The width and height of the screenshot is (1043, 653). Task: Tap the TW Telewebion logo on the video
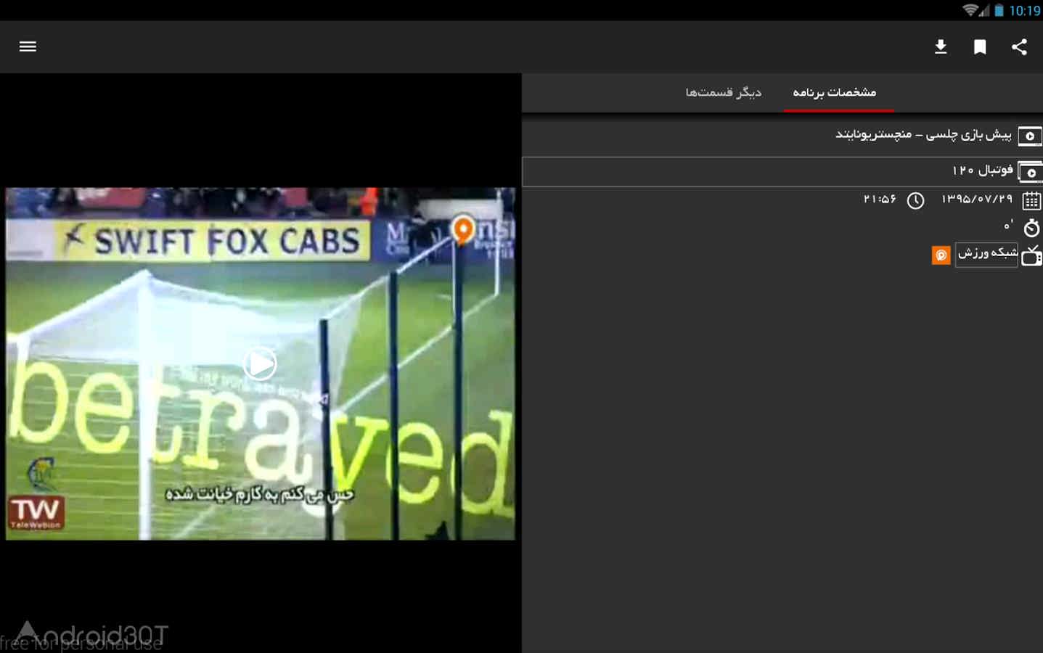click(36, 513)
